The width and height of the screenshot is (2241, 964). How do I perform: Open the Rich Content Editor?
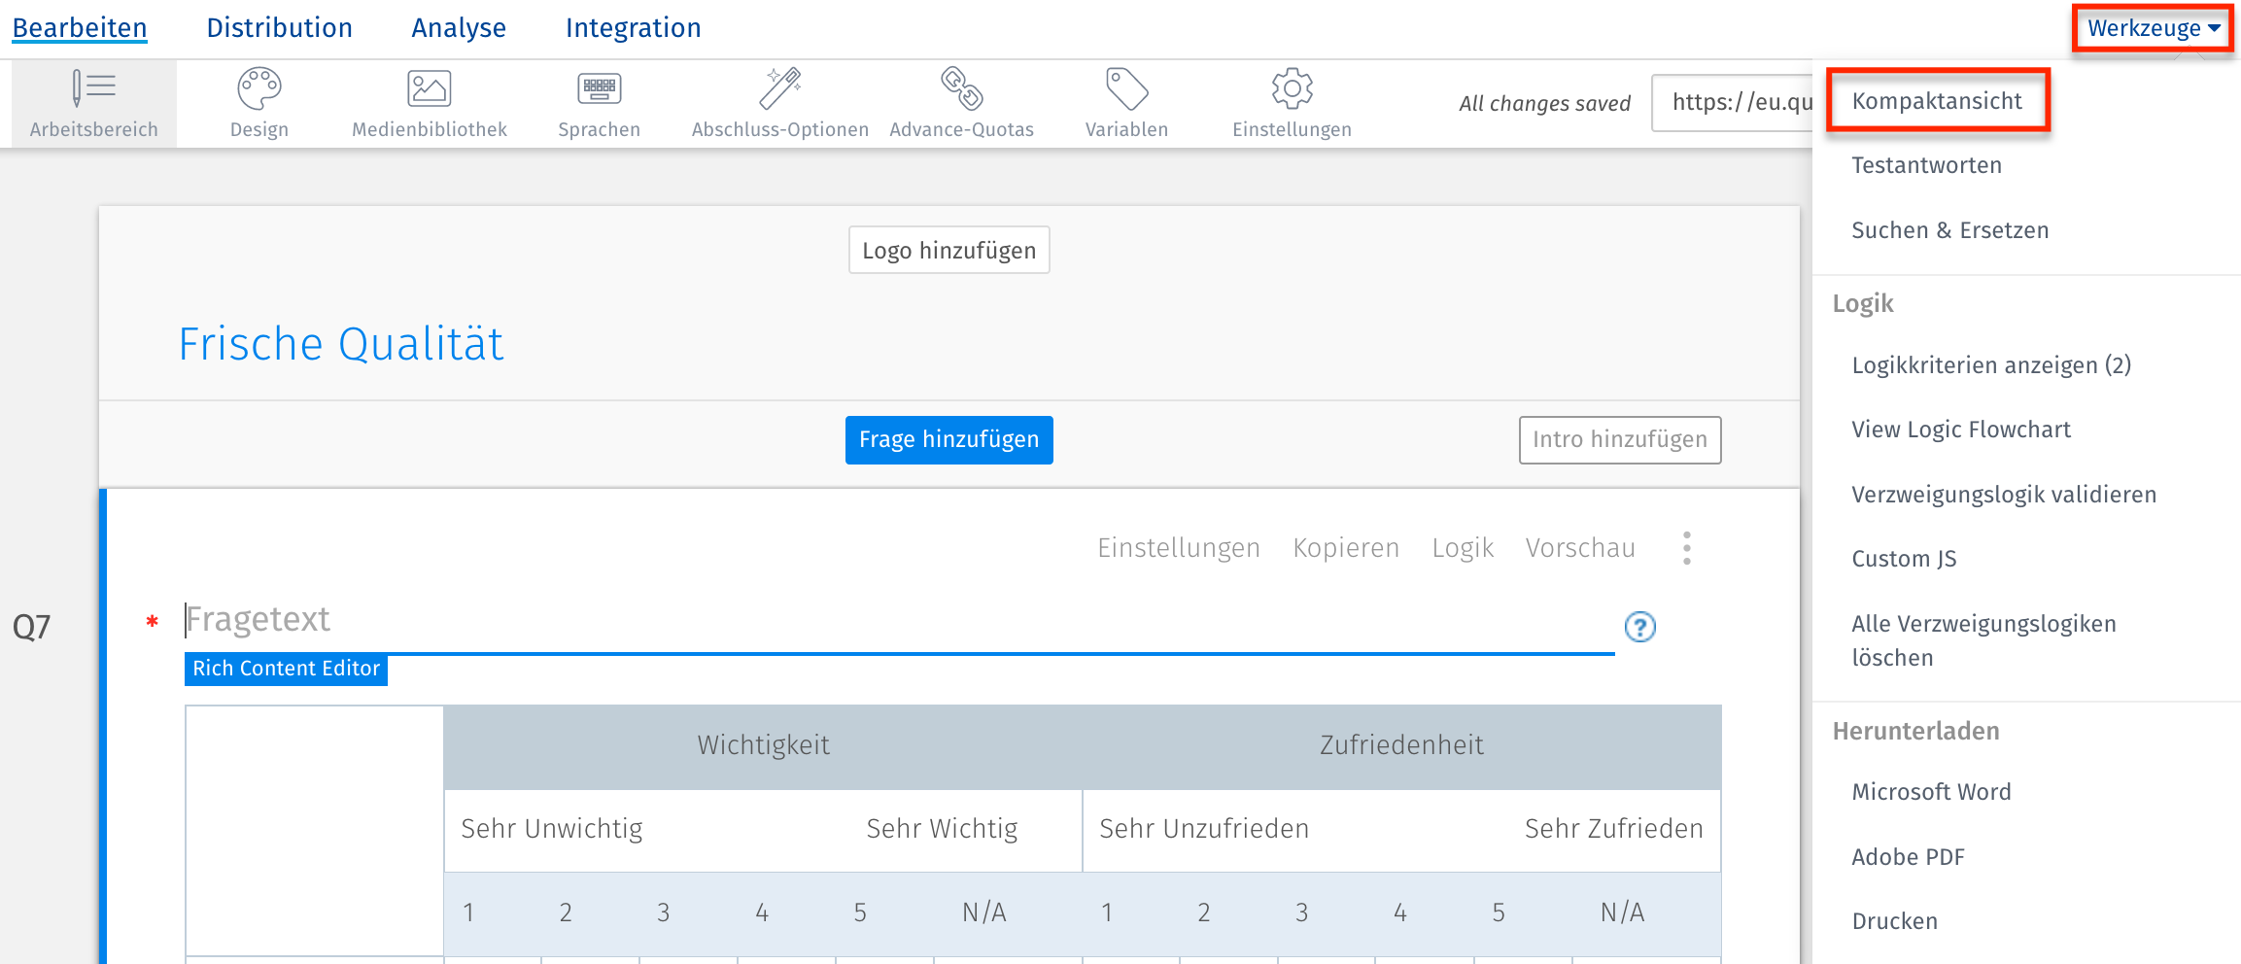[x=286, y=669]
